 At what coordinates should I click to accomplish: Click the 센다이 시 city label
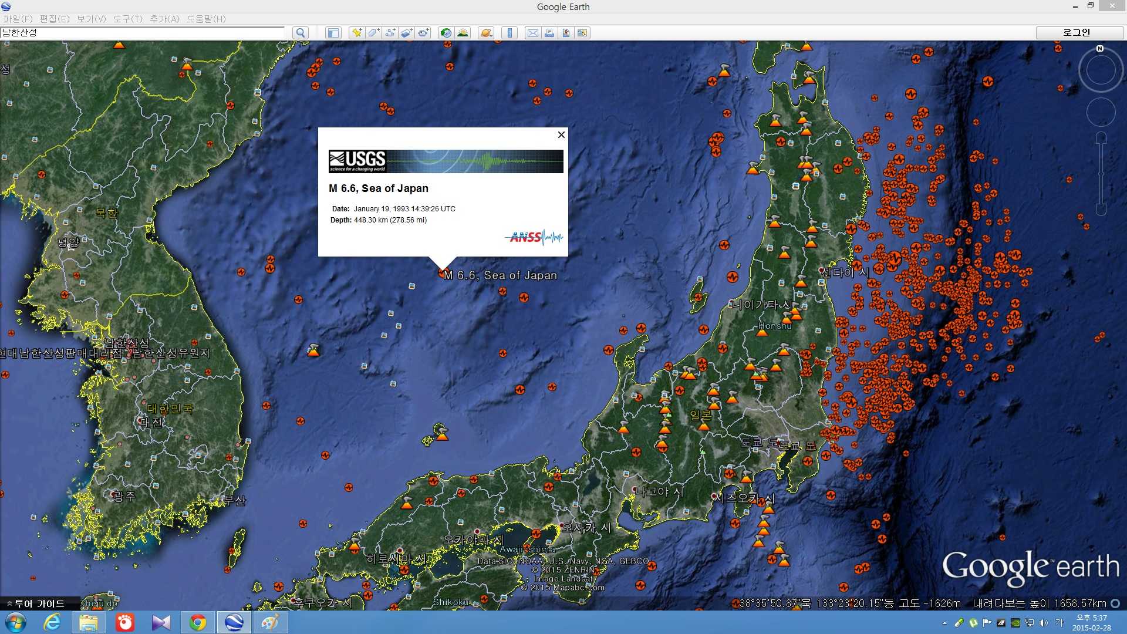coord(845,272)
